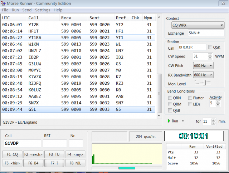Click the Recv column header

[x=74, y=18]
